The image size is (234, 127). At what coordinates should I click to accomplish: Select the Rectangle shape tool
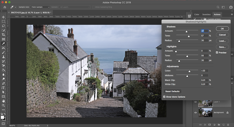pyautogui.click(x=3, y=96)
